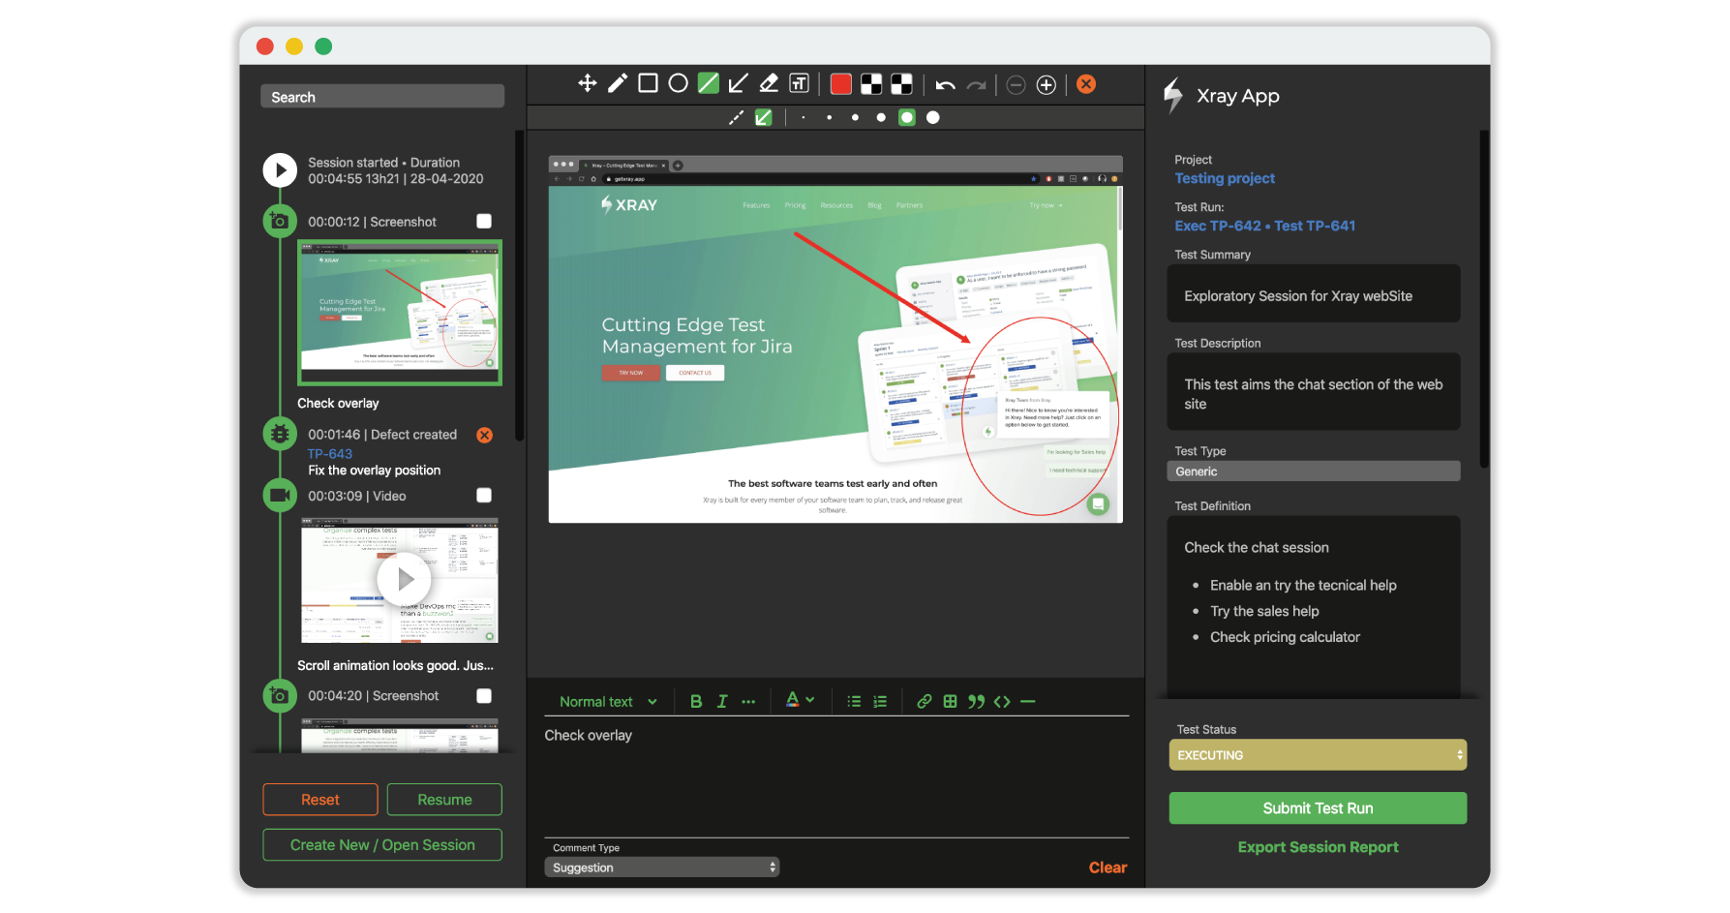Open the Normal text style dropdown
The image size is (1730, 913).
[x=608, y=701]
